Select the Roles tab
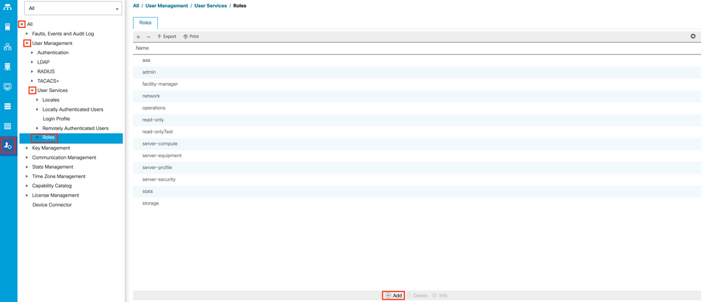 tap(146, 22)
